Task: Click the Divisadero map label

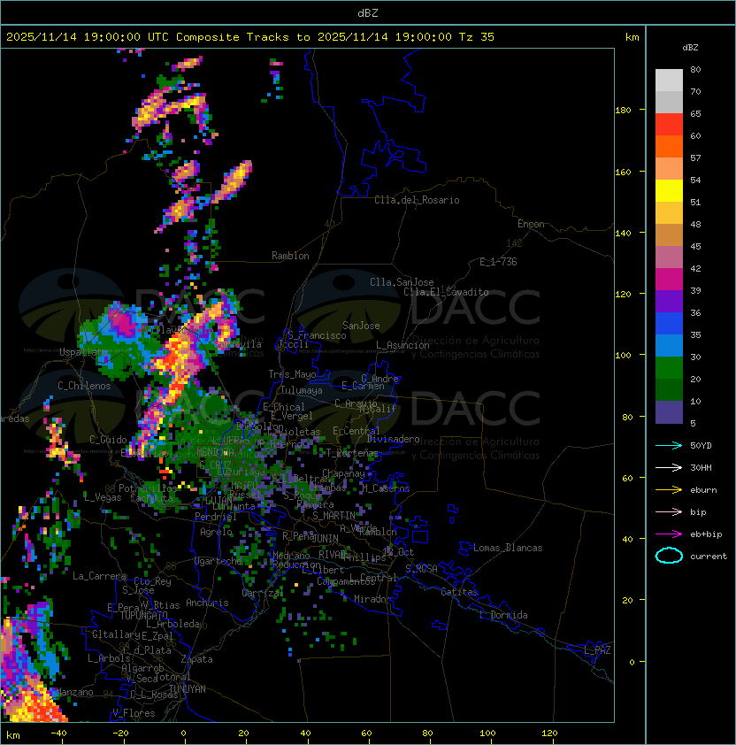Action: pos(393,439)
